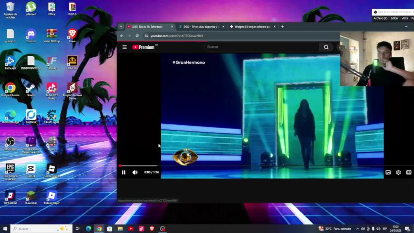
Task: Open the YouTube hamburger guide menu
Action: pyautogui.click(x=124, y=47)
